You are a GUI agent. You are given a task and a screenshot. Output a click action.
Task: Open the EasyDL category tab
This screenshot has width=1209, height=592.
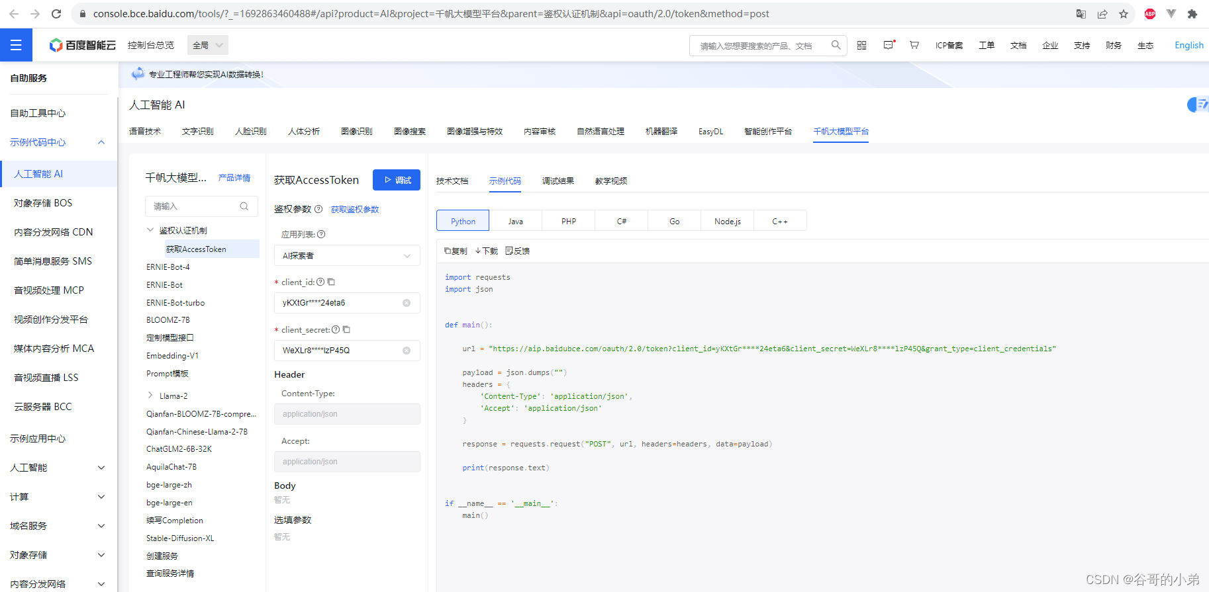(711, 131)
